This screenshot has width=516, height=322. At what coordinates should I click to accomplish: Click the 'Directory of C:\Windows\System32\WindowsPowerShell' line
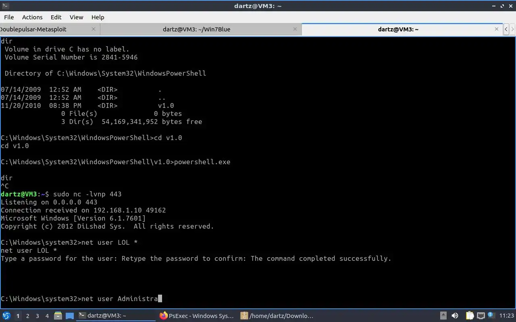[x=105, y=73]
